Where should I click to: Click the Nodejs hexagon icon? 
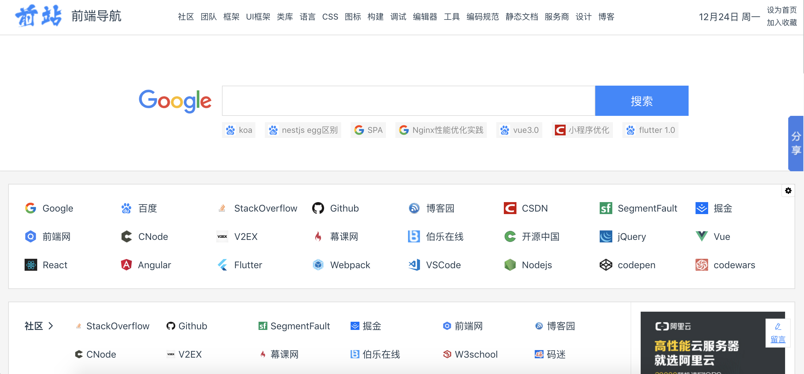point(510,265)
